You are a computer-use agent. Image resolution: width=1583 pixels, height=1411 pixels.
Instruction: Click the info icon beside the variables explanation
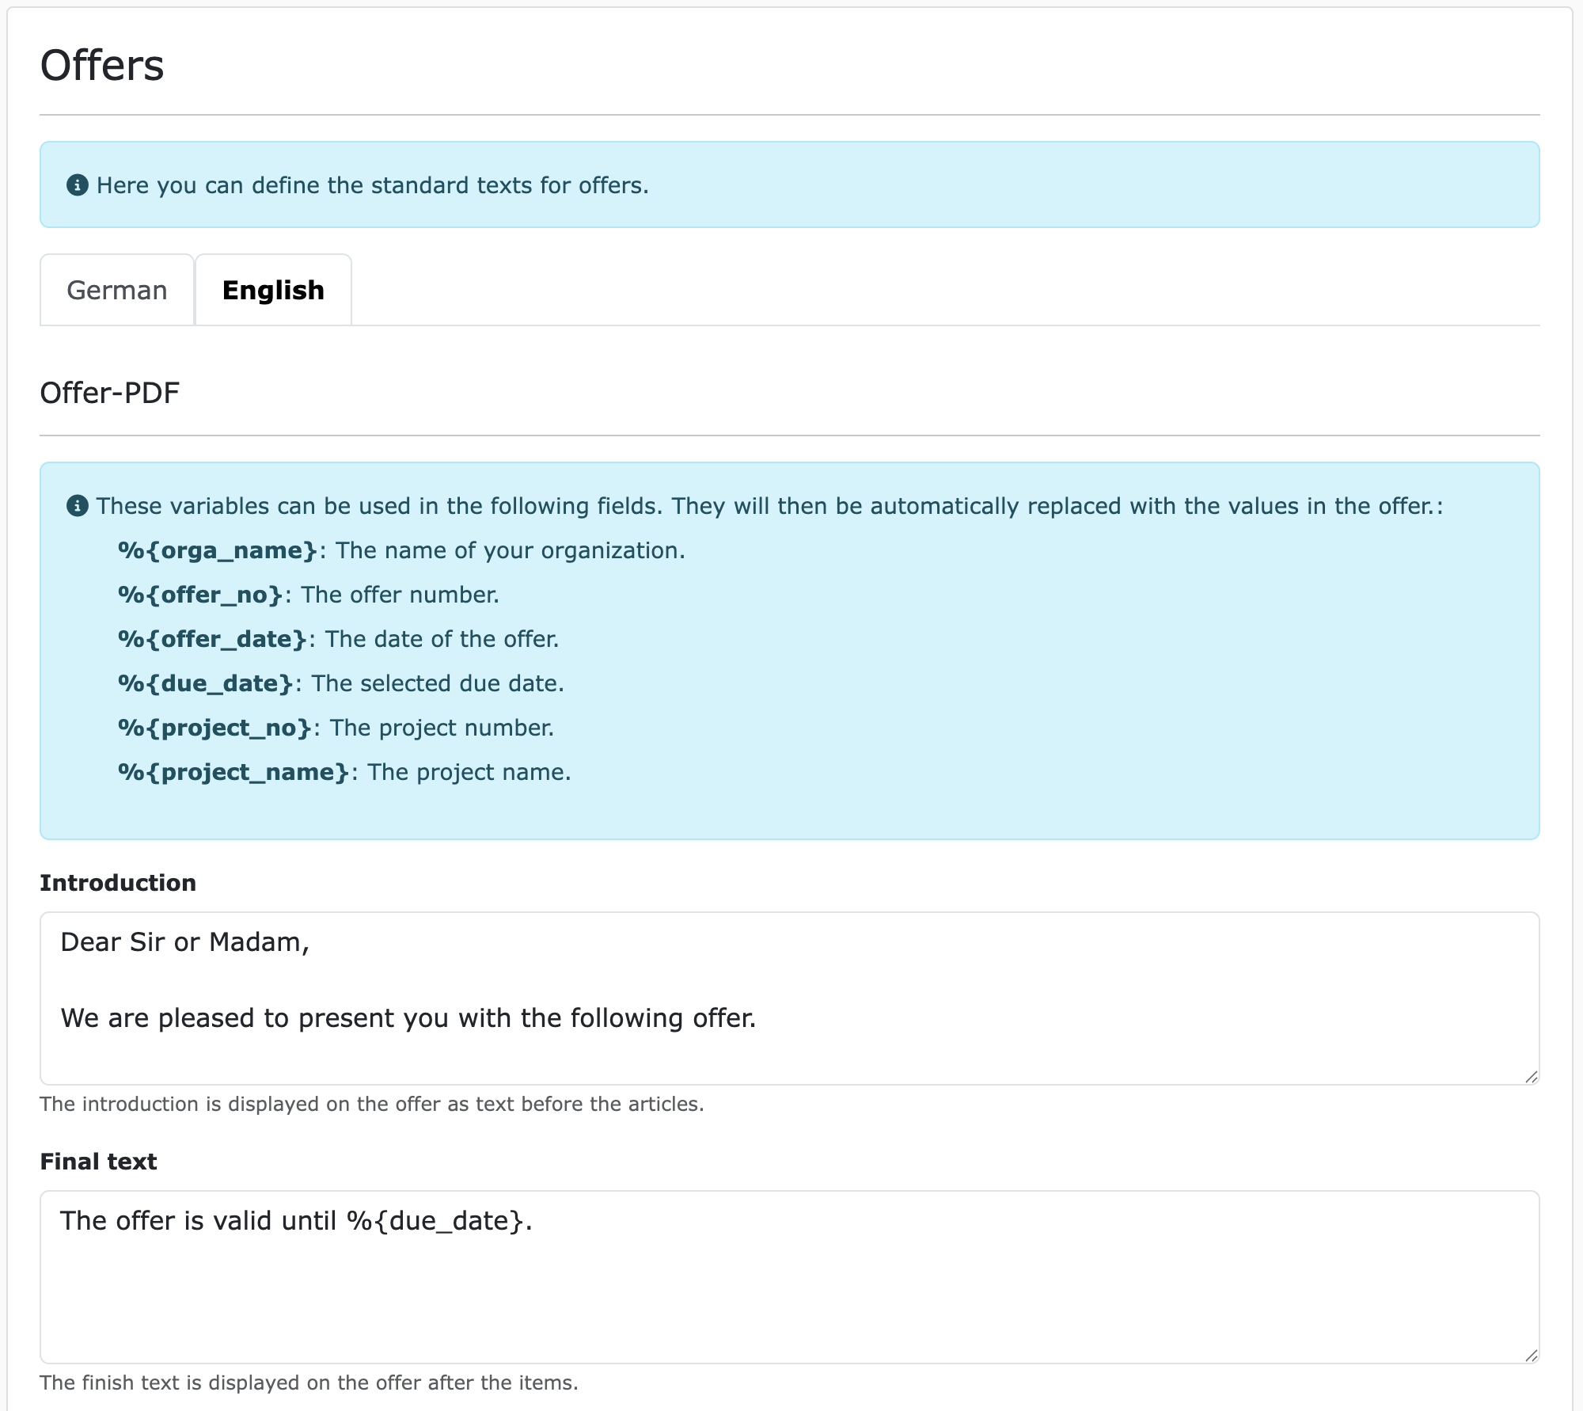[77, 504]
